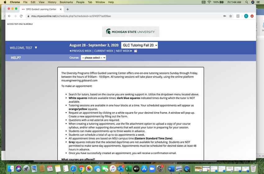The width and height of the screenshot is (264, 174).
Task: Launch Siri from the dock
Action: pos(19,168)
